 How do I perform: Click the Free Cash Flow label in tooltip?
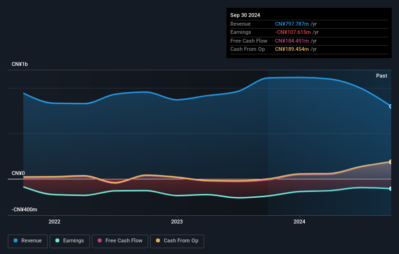coord(249,41)
